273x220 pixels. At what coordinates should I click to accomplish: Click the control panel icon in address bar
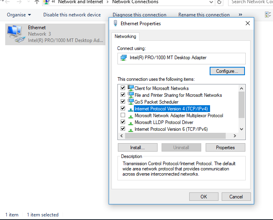47,2
